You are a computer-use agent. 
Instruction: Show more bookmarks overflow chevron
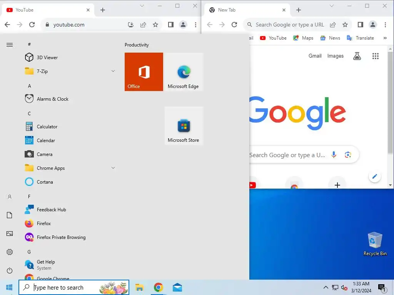[x=385, y=38]
